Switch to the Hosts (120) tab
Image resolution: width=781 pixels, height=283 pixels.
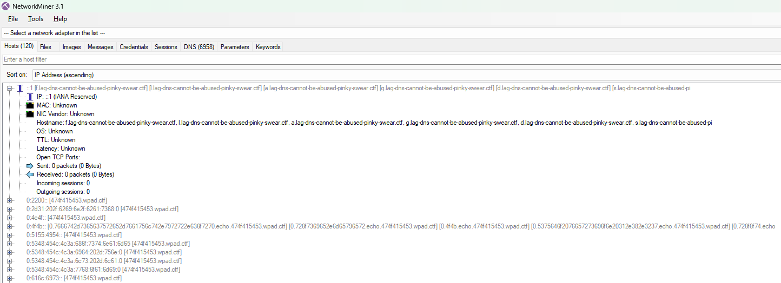(x=19, y=46)
